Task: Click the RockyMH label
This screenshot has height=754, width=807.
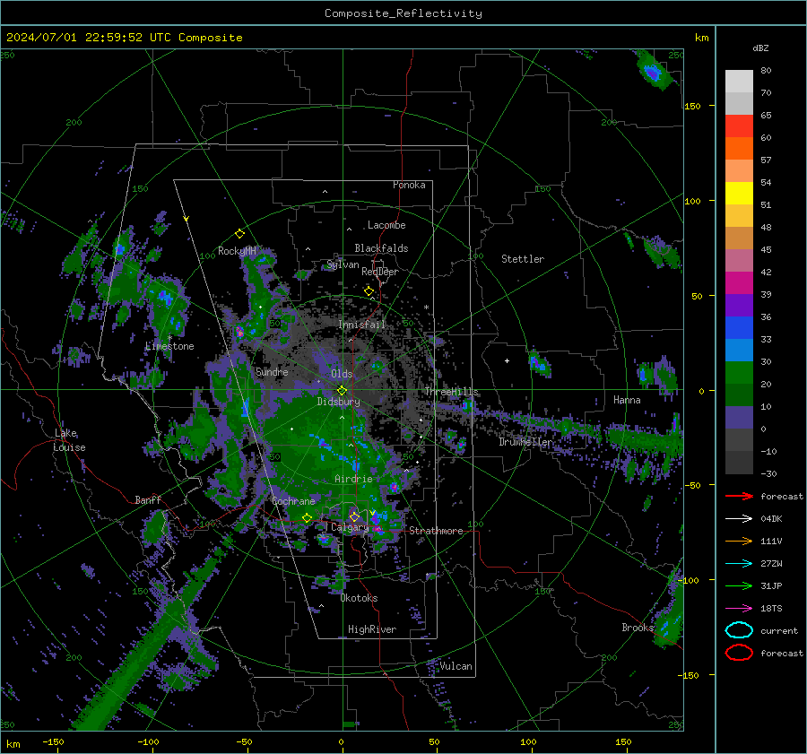Action: [237, 251]
